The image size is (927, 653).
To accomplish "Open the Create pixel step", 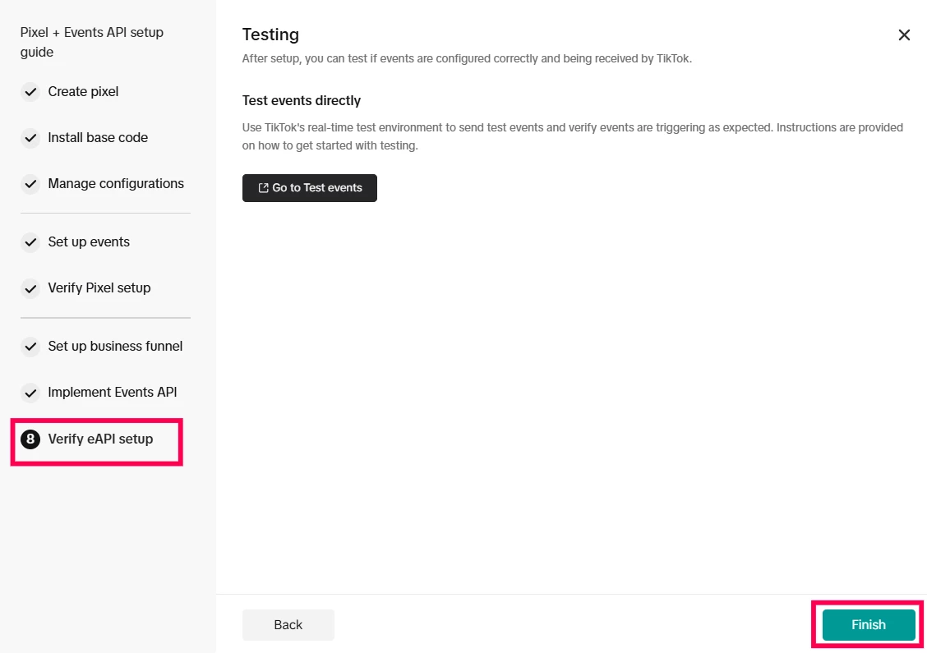I will click(83, 92).
